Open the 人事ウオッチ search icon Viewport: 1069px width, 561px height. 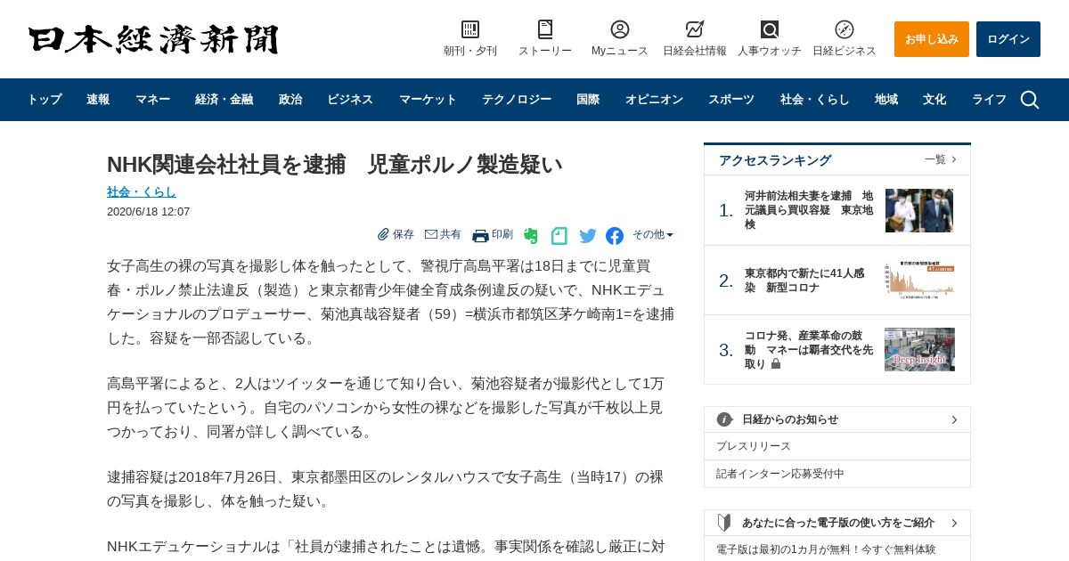tap(770, 29)
